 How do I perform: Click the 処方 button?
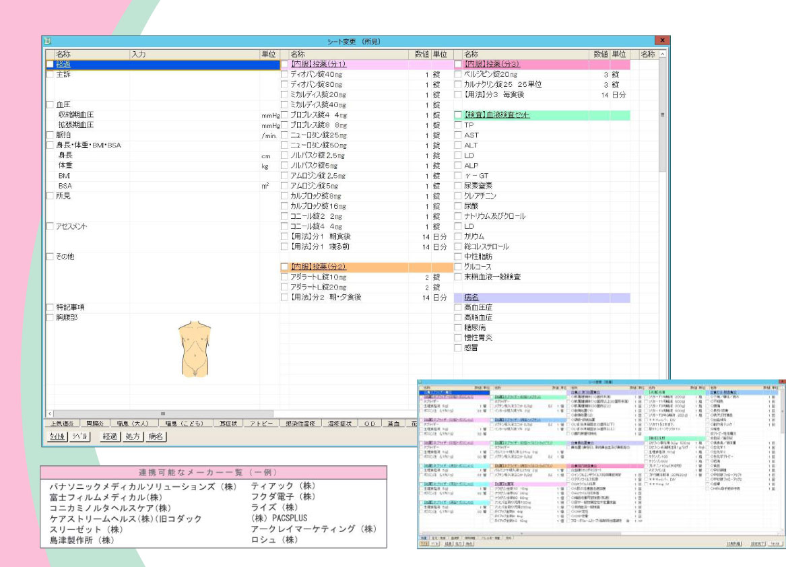133,436
